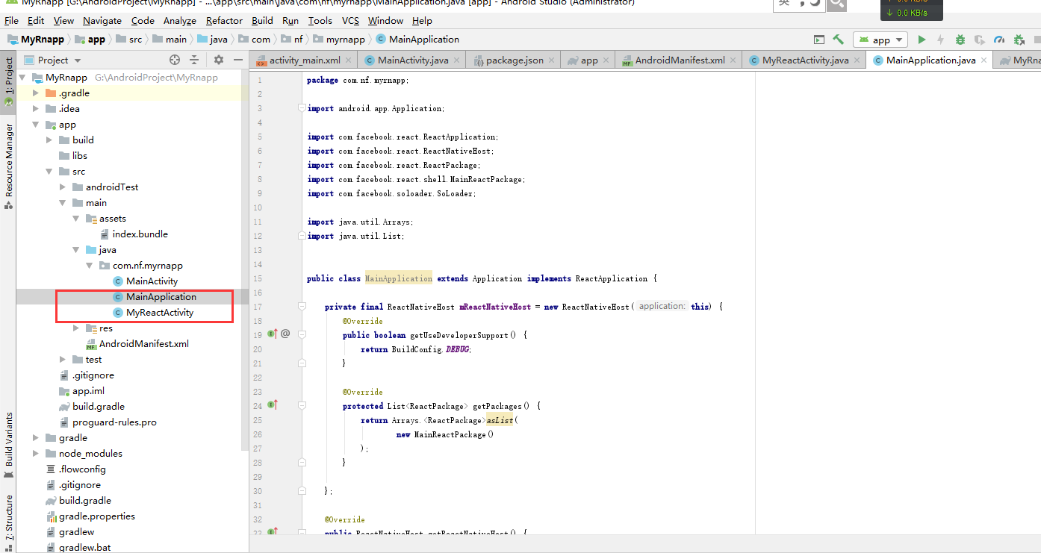This screenshot has width=1041, height=553.
Task: Click override gutter icon on line 24
Action: [273, 405]
